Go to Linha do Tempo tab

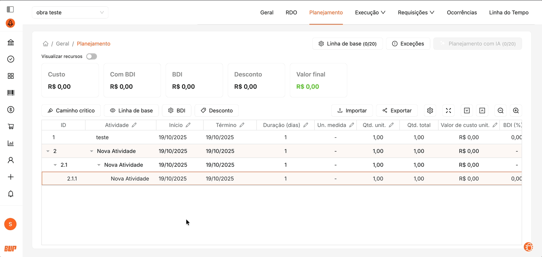509,12
